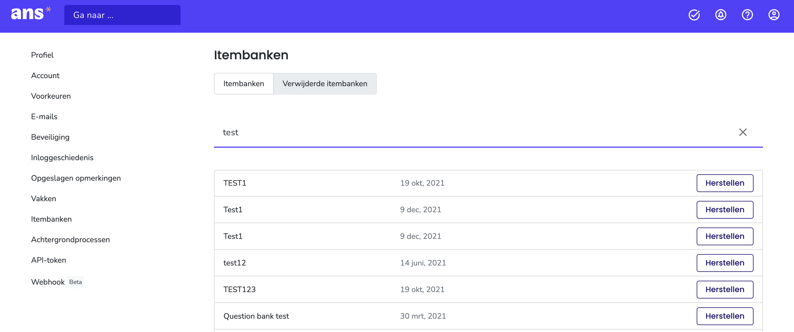The image size is (794, 332).
Task: Click into the test search input
Action: click(x=475, y=132)
